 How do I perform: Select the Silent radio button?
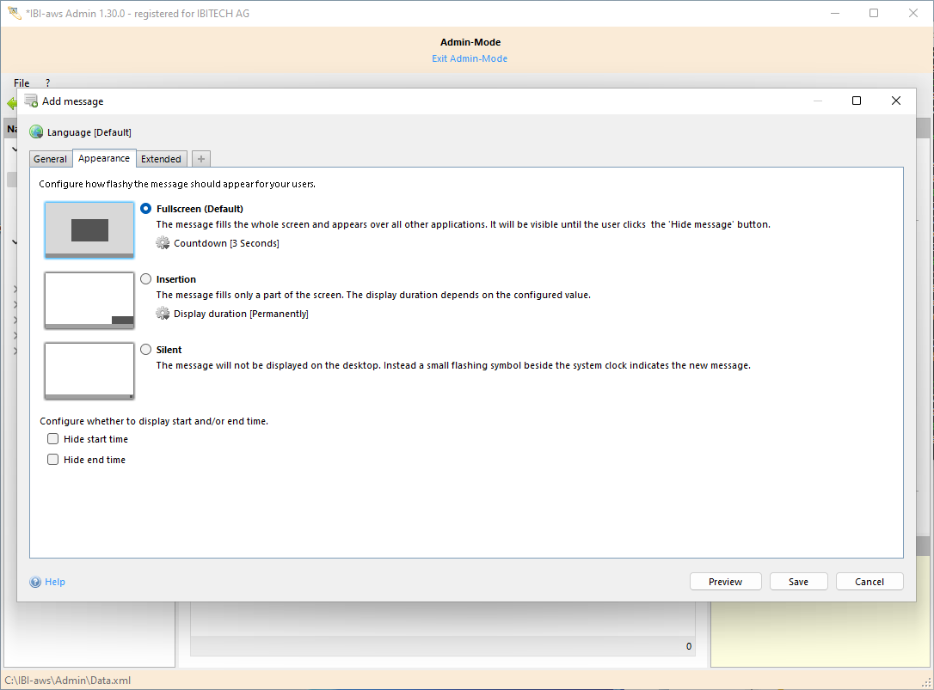point(145,350)
